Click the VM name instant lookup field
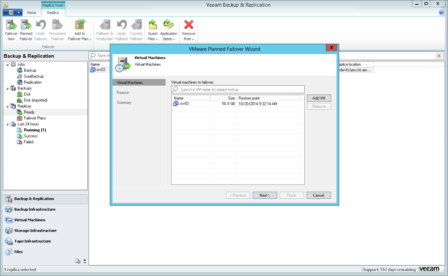The image size is (448, 276). point(238,89)
